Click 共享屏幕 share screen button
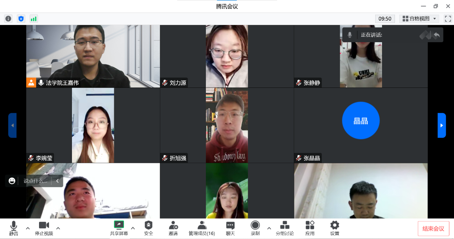The width and height of the screenshot is (454, 239). click(119, 228)
